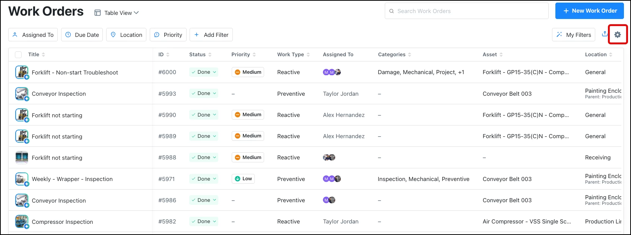631x235 pixels.
Task: Expand the Table View dropdown
Action: pos(117,13)
